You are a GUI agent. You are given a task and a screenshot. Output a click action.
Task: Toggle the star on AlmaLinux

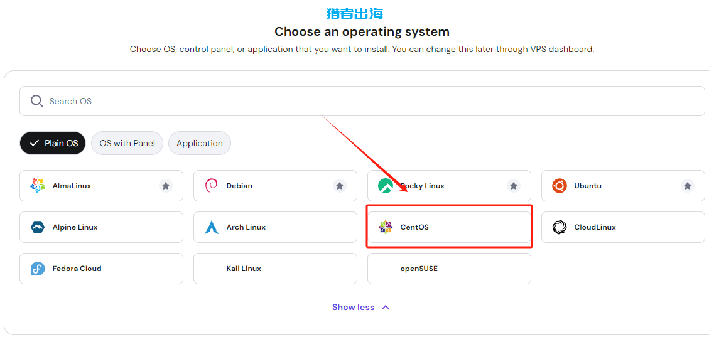click(x=166, y=186)
